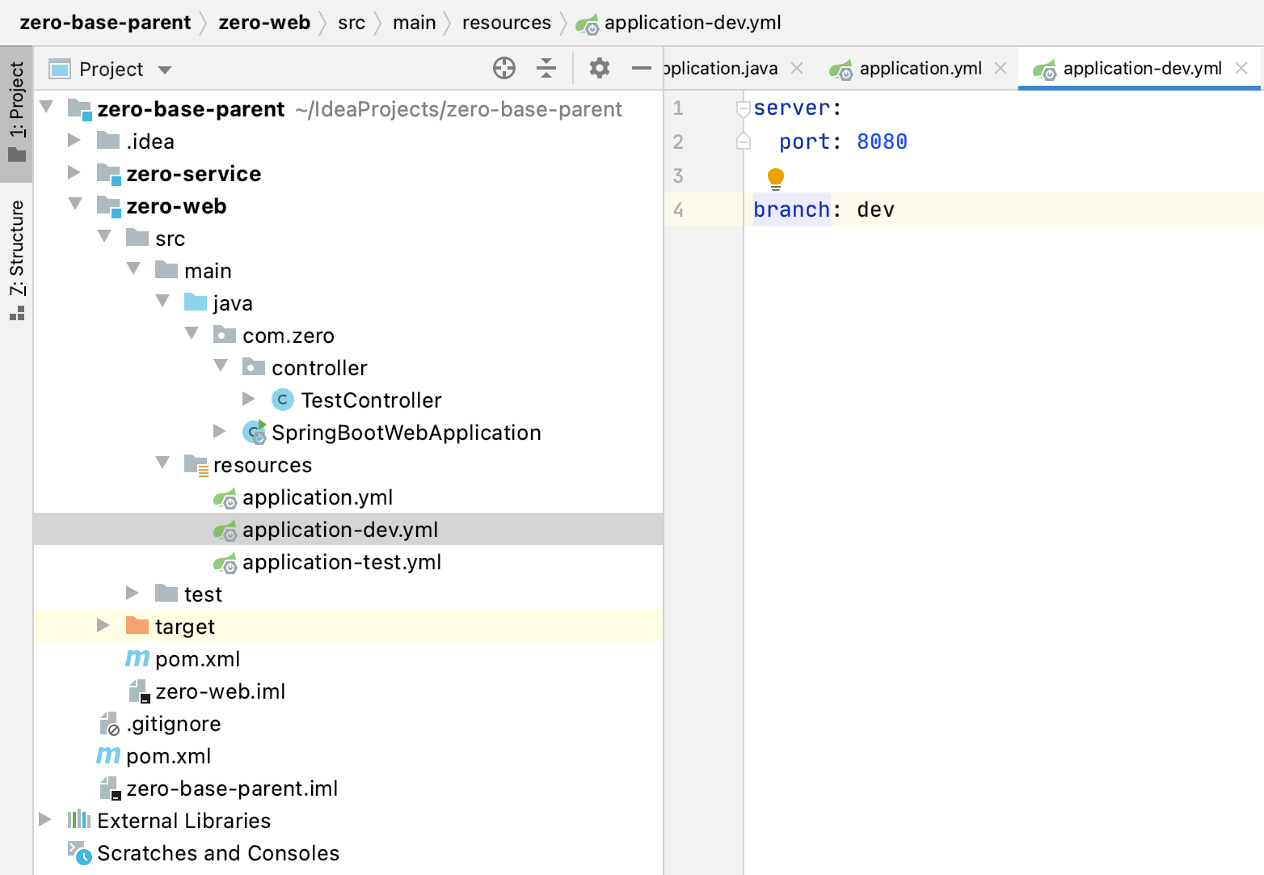Click src in the breadcrumb bar
The image size is (1264, 875).
coord(352,23)
